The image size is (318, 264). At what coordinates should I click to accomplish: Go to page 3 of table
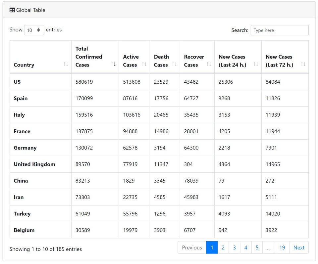click(234, 247)
